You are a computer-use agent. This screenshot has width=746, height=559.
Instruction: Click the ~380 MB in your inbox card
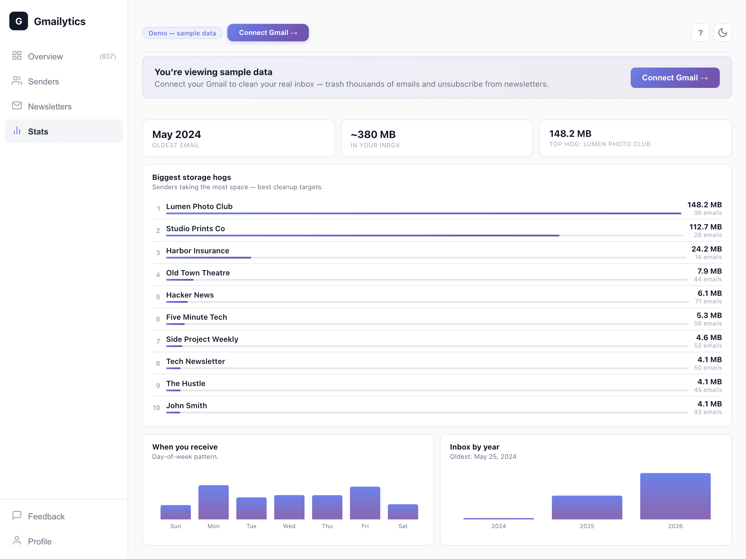pyautogui.click(x=437, y=139)
